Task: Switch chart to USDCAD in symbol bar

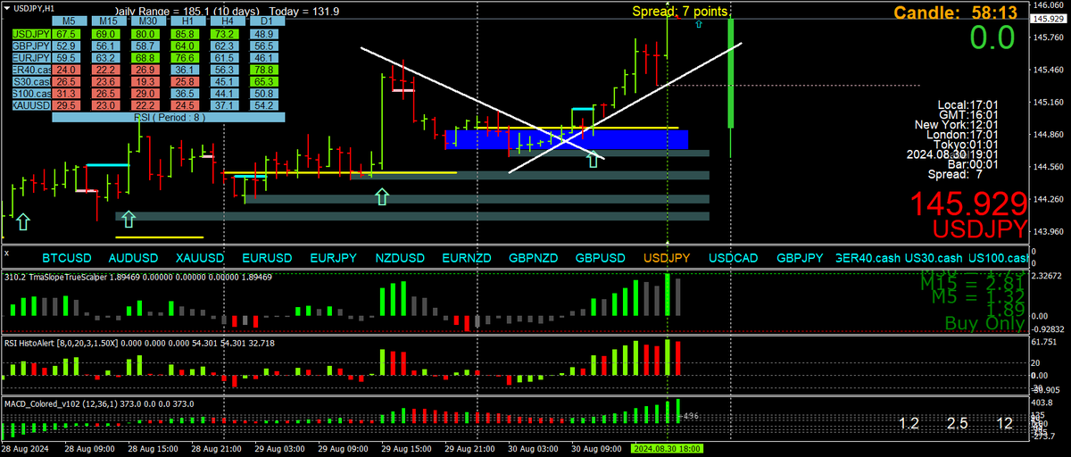Action: click(x=734, y=258)
